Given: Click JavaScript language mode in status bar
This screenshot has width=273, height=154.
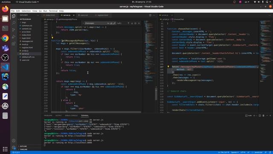Looking at the screenshot, I should [258, 152].
